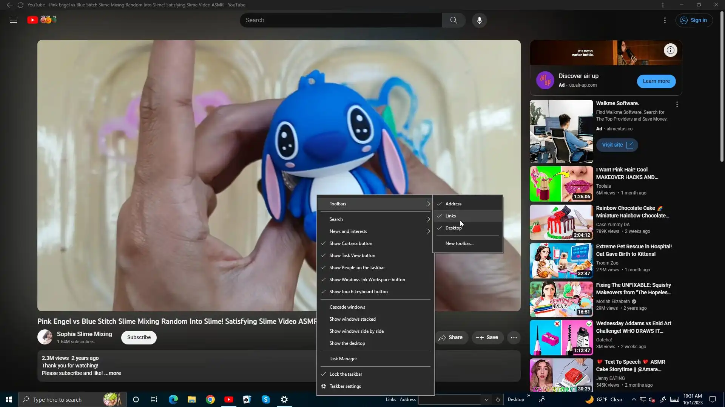This screenshot has height=407, width=725.
Task: Open options for Walkme Software ad
Action: tap(677, 104)
